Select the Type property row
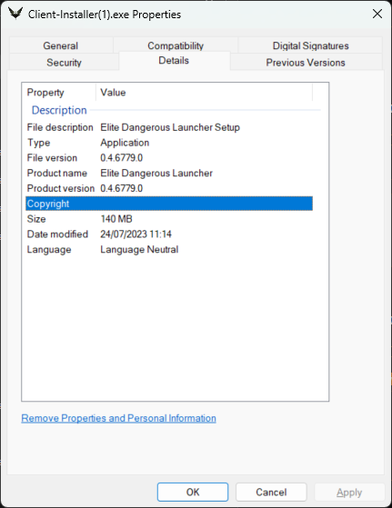Viewport: 392px width, 508px height. [x=169, y=143]
